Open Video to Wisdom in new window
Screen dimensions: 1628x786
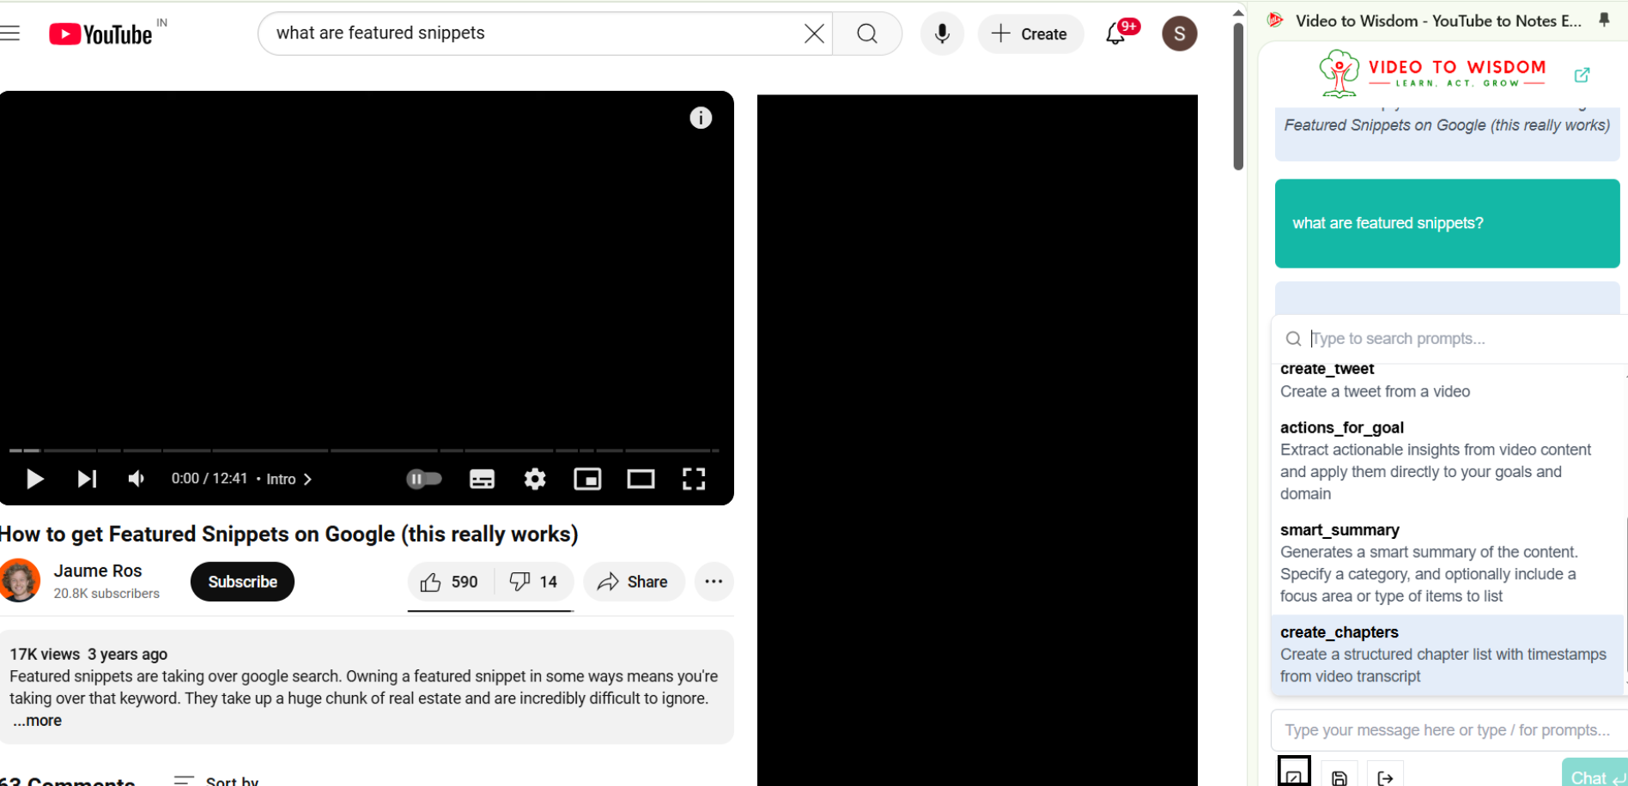pyautogui.click(x=1582, y=75)
